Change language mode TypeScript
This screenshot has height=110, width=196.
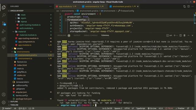[x=141, y=108]
